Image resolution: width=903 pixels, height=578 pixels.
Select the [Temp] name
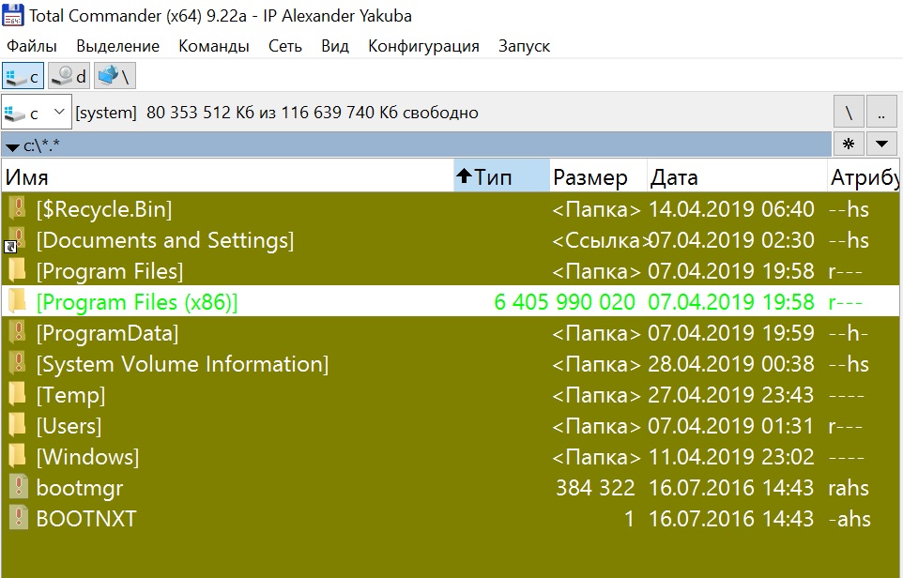click(x=70, y=396)
